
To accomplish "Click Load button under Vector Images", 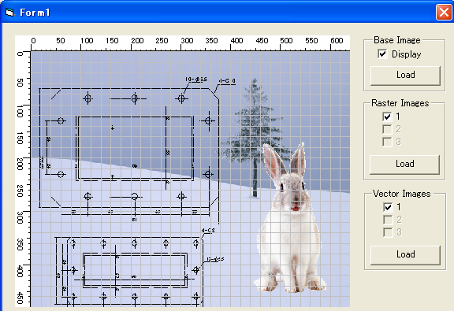I will point(405,255).
